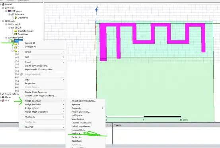Click the CreateRectangle operation icon
This screenshot has height=148, width=220.
(16, 31)
